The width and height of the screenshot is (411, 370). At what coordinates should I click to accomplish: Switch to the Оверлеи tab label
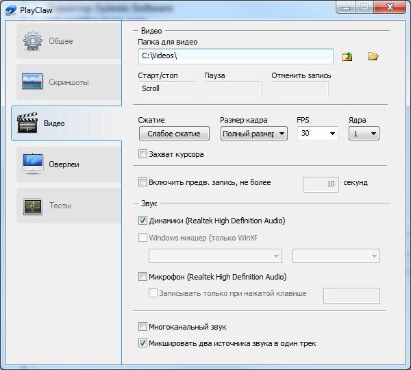pos(64,164)
